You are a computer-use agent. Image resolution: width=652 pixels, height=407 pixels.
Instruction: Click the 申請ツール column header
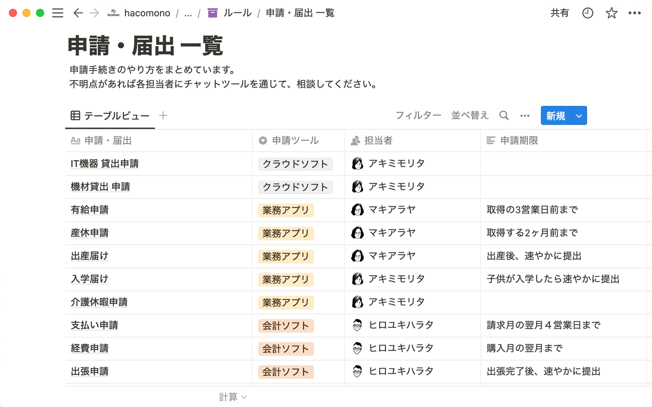(x=295, y=140)
